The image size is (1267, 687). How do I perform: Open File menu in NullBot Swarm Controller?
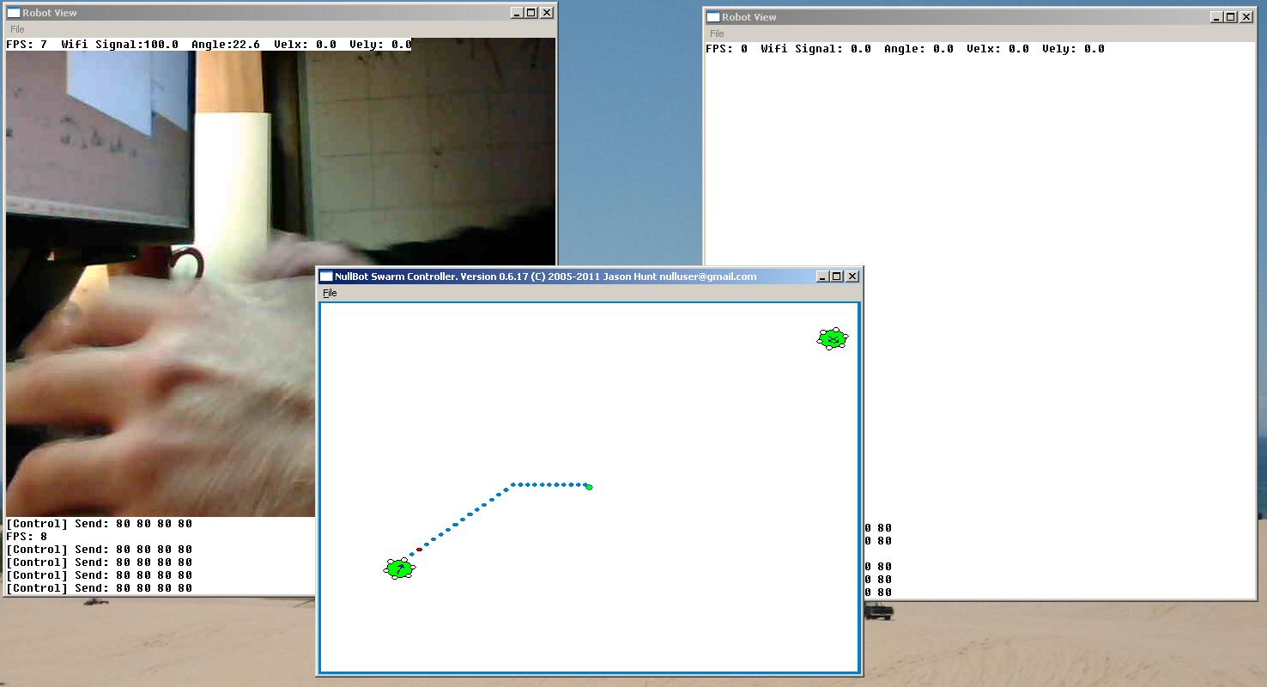pos(330,293)
